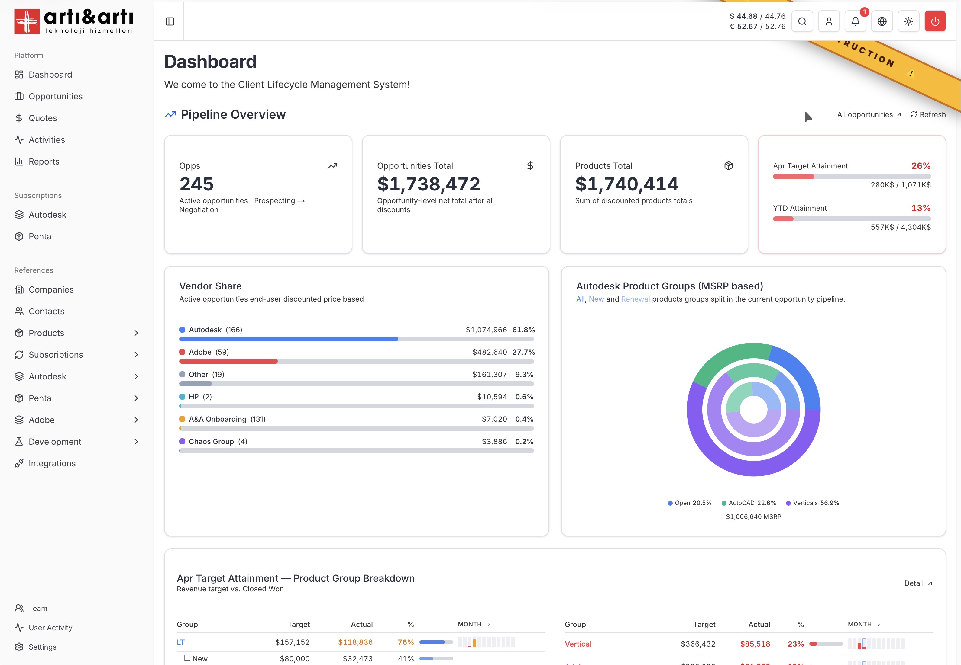Expand the Development sidebar menu
This screenshot has width=961, height=665.
pos(136,442)
